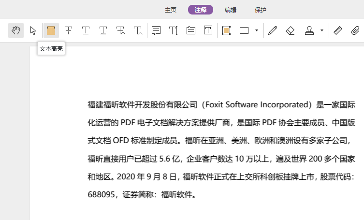Click the text "2020 年 9 月 8 日"
Image resolution: width=364 pixels, height=220 pixels.
tap(147, 176)
